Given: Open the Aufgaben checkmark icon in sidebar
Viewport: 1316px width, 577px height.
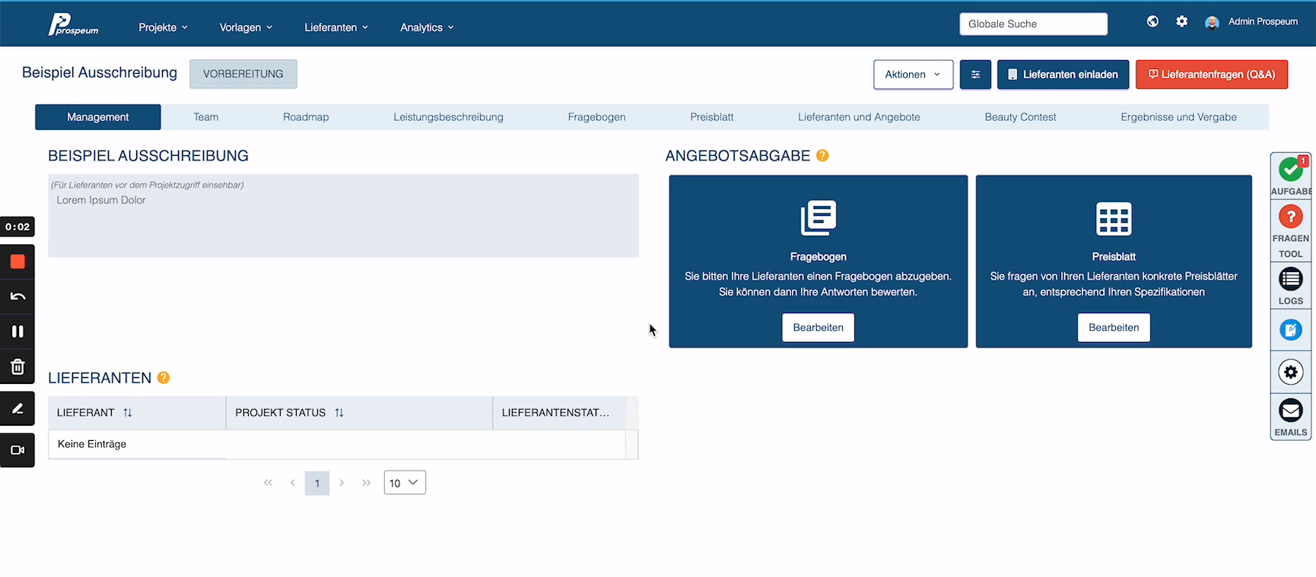Looking at the screenshot, I should [x=1290, y=170].
